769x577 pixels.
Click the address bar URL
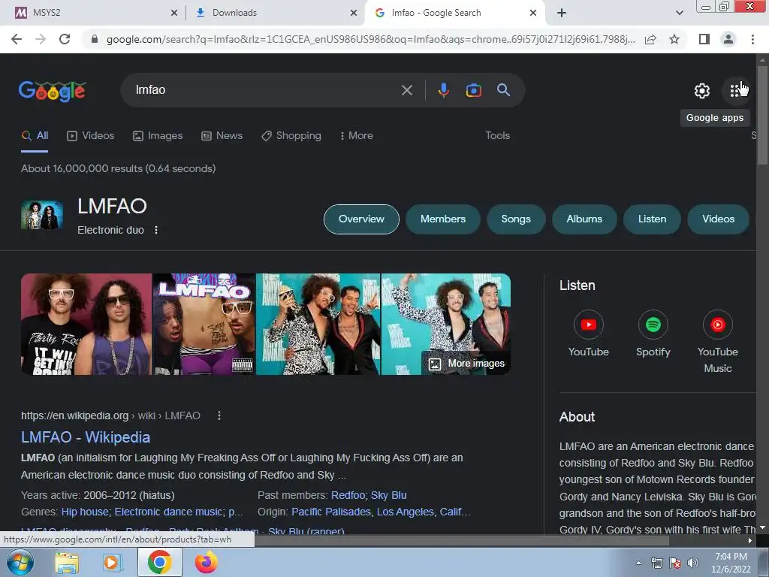tap(370, 39)
